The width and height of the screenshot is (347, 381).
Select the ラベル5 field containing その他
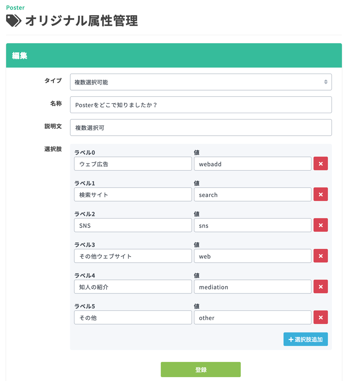pyautogui.click(x=133, y=317)
